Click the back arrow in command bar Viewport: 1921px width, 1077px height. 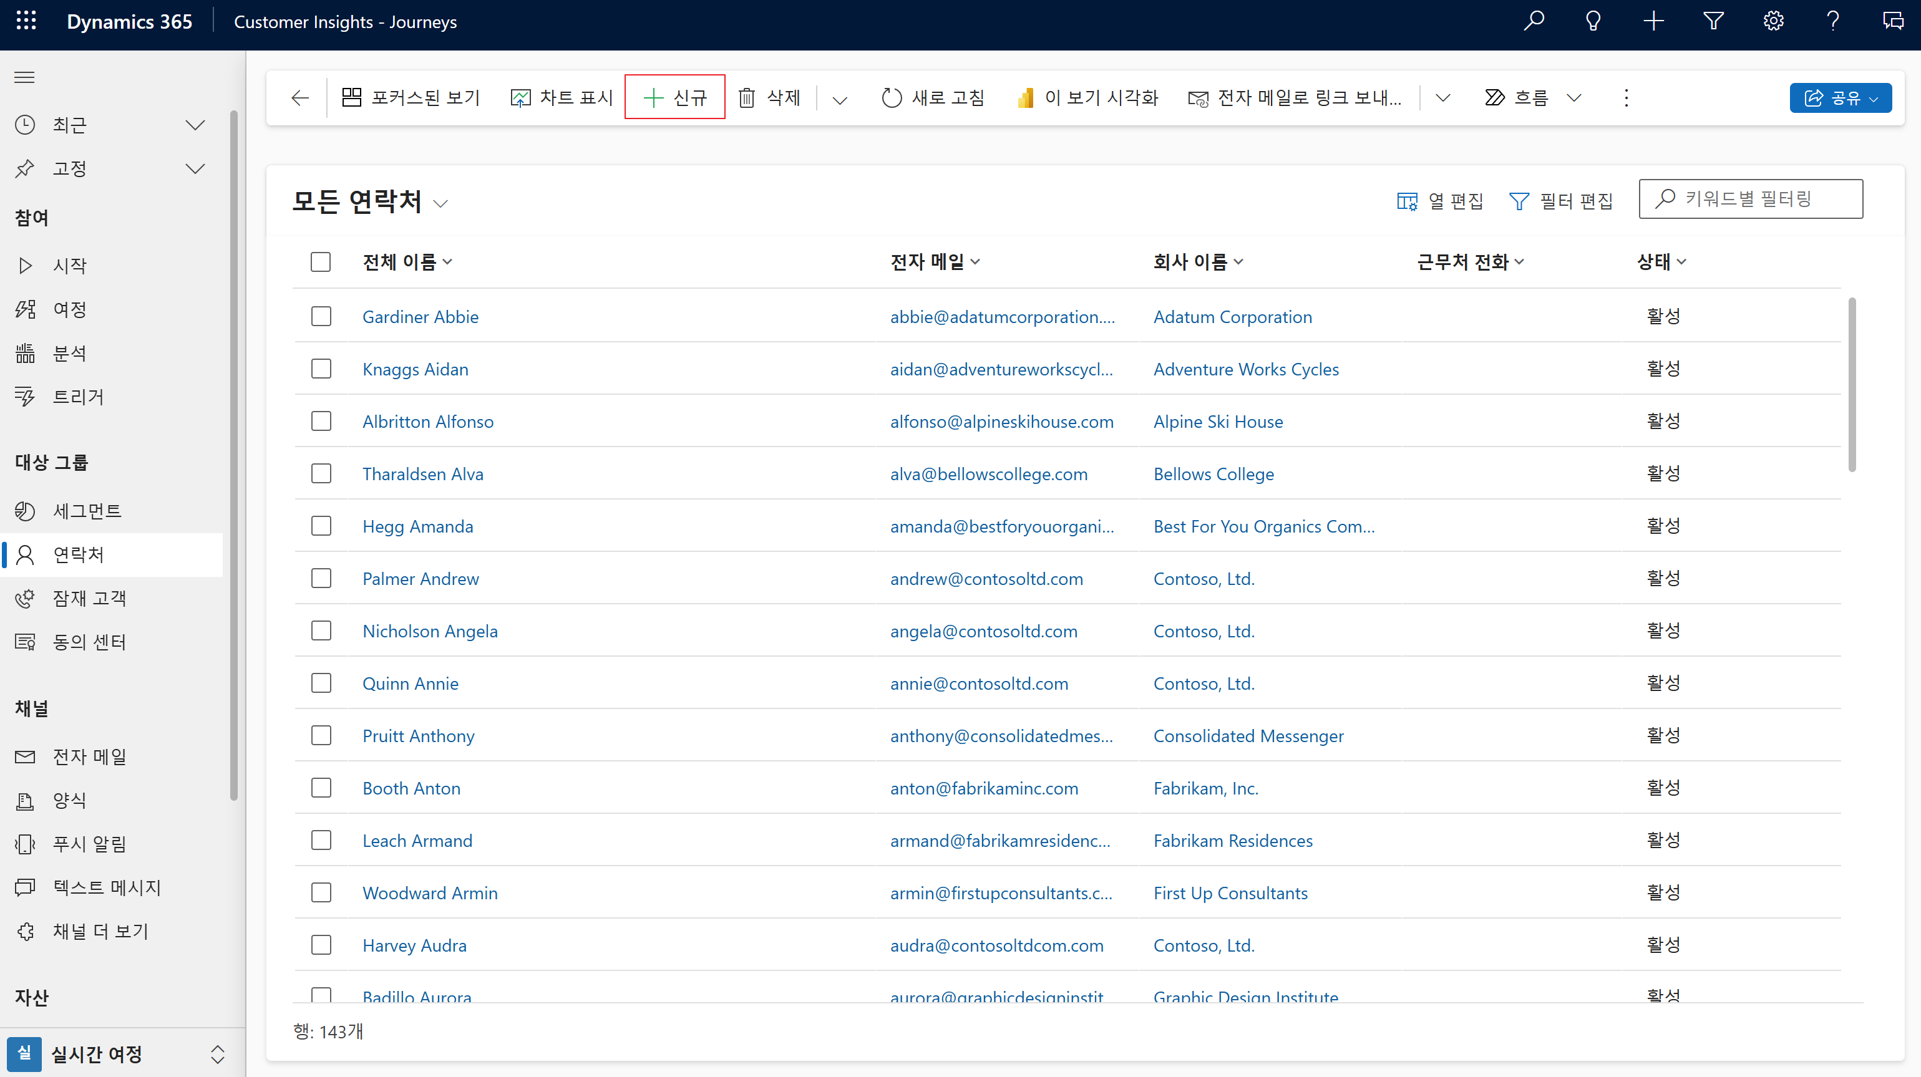(299, 98)
